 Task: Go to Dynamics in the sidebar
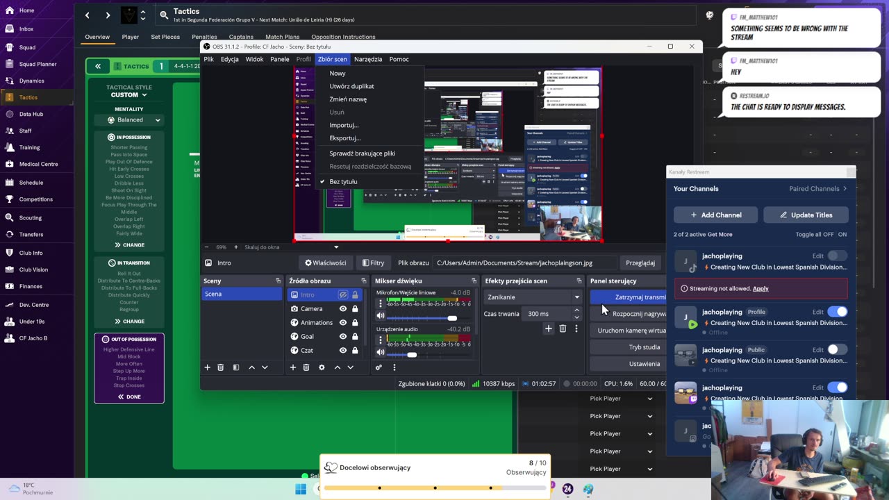tap(31, 81)
